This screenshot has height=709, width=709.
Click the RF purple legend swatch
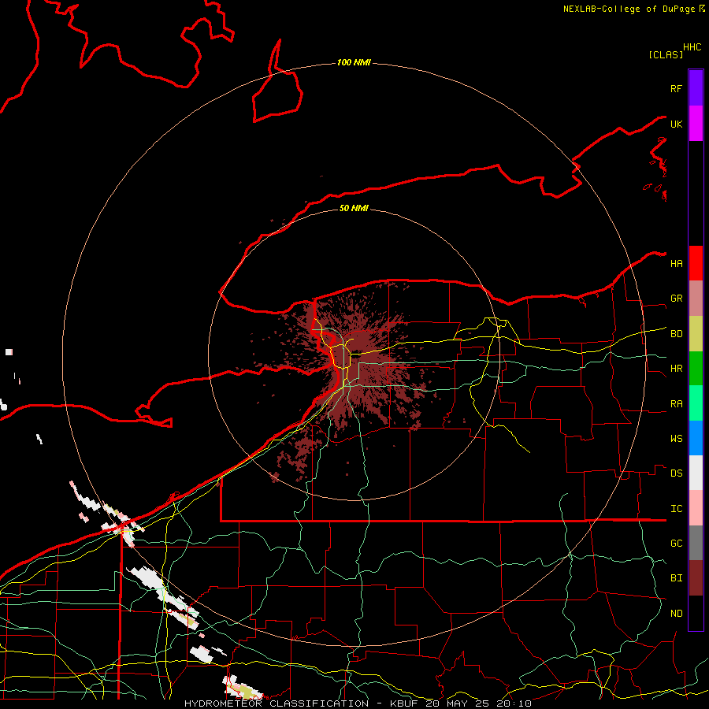coord(696,88)
